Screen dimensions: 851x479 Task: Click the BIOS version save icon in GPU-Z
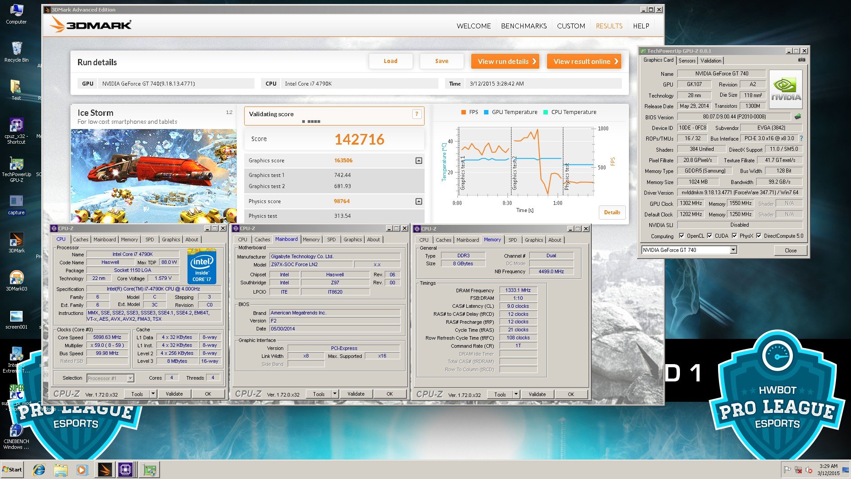(798, 117)
